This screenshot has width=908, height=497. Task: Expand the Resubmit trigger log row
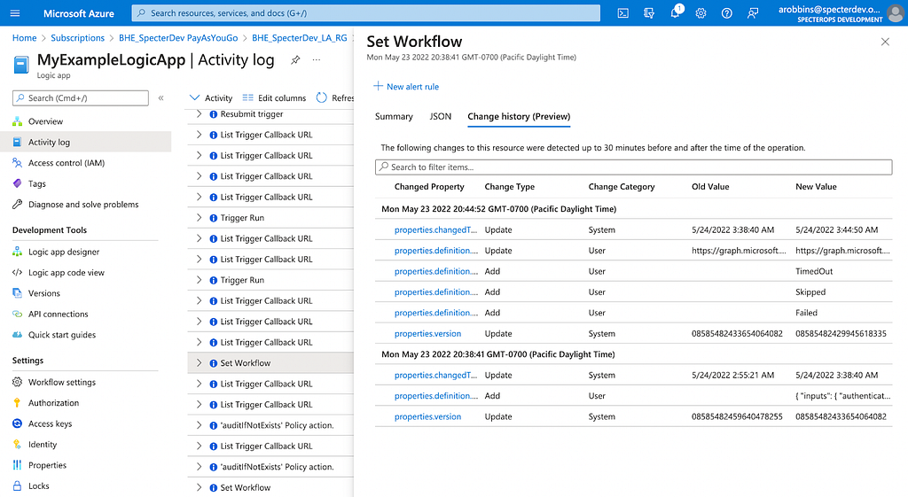[199, 114]
